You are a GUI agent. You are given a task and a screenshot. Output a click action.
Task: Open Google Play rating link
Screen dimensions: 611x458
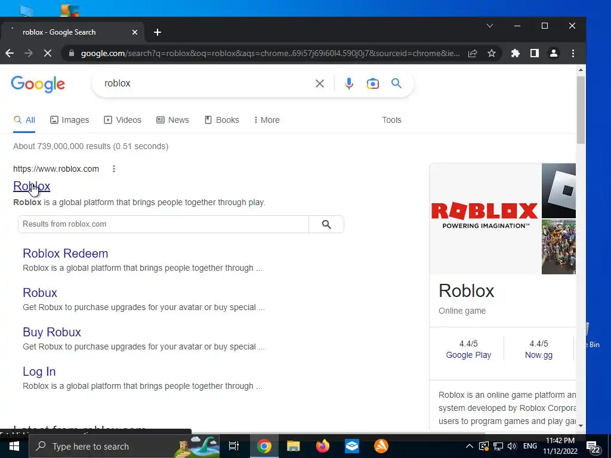[x=468, y=355]
